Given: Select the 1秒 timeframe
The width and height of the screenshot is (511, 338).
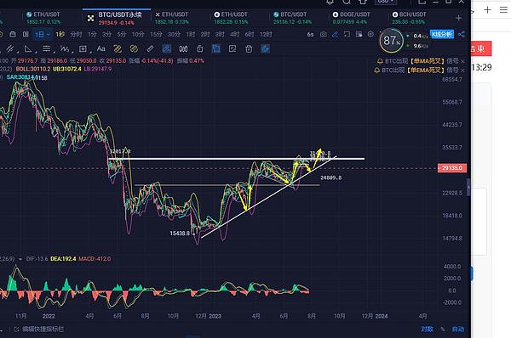Looking at the screenshot, I should tap(60, 35).
